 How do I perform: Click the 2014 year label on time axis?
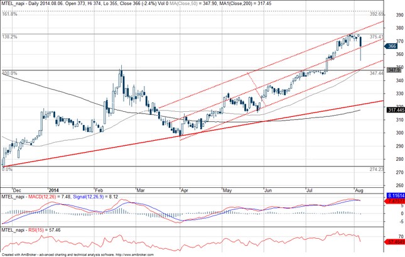click(x=54, y=190)
